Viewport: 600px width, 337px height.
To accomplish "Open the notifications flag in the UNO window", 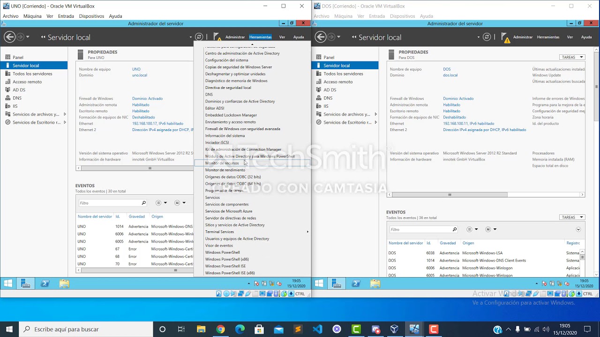I will click(x=217, y=37).
